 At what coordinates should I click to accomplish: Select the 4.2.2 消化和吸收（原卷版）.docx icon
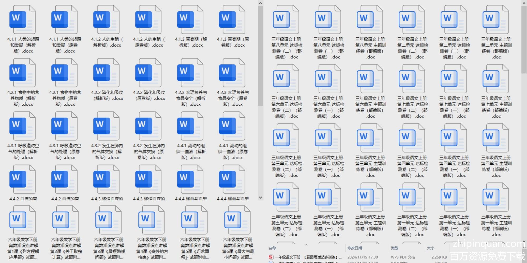(148, 73)
